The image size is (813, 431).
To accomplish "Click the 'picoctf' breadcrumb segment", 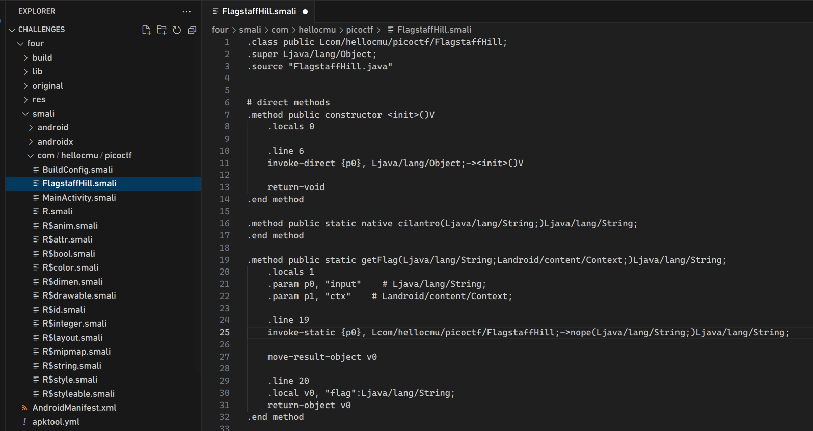I will tap(360, 30).
